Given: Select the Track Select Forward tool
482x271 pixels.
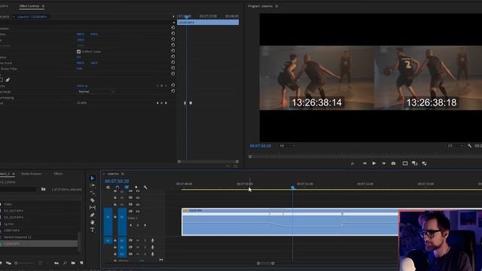Looking at the screenshot, I should (92, 186).
